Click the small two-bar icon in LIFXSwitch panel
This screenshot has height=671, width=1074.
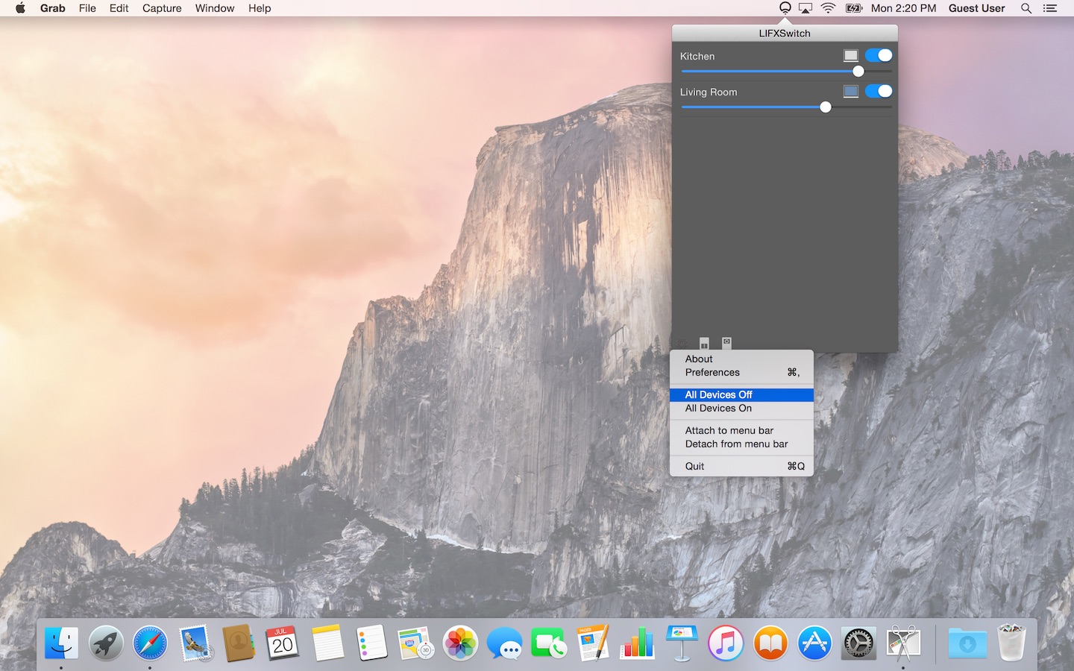[x=704, y=343]
